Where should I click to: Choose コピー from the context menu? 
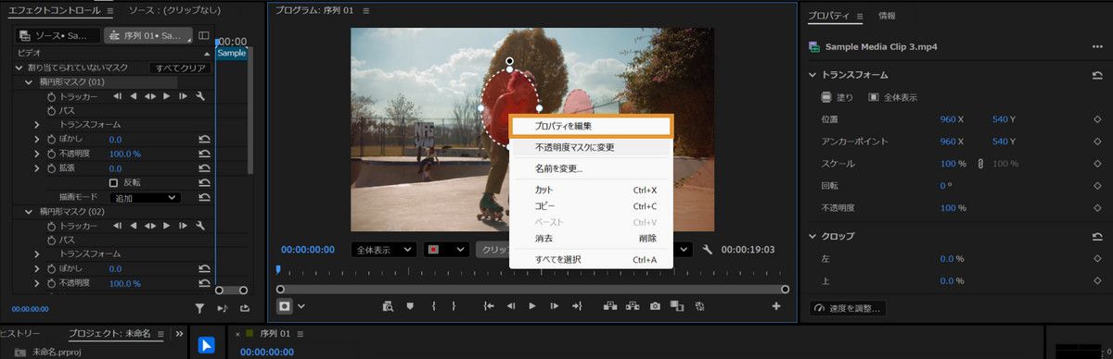click(x=590, y=205)
